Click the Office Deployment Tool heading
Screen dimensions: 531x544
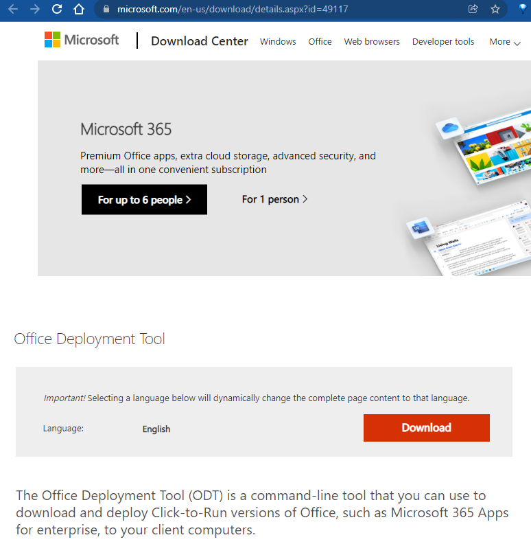click(x=89, y=339)
